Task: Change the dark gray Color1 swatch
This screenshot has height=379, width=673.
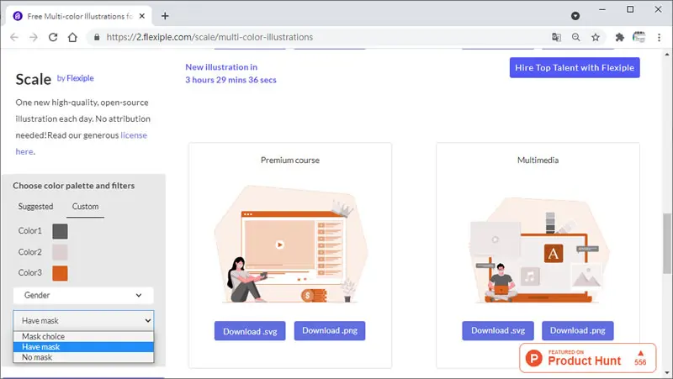Action: click(60, 231)
